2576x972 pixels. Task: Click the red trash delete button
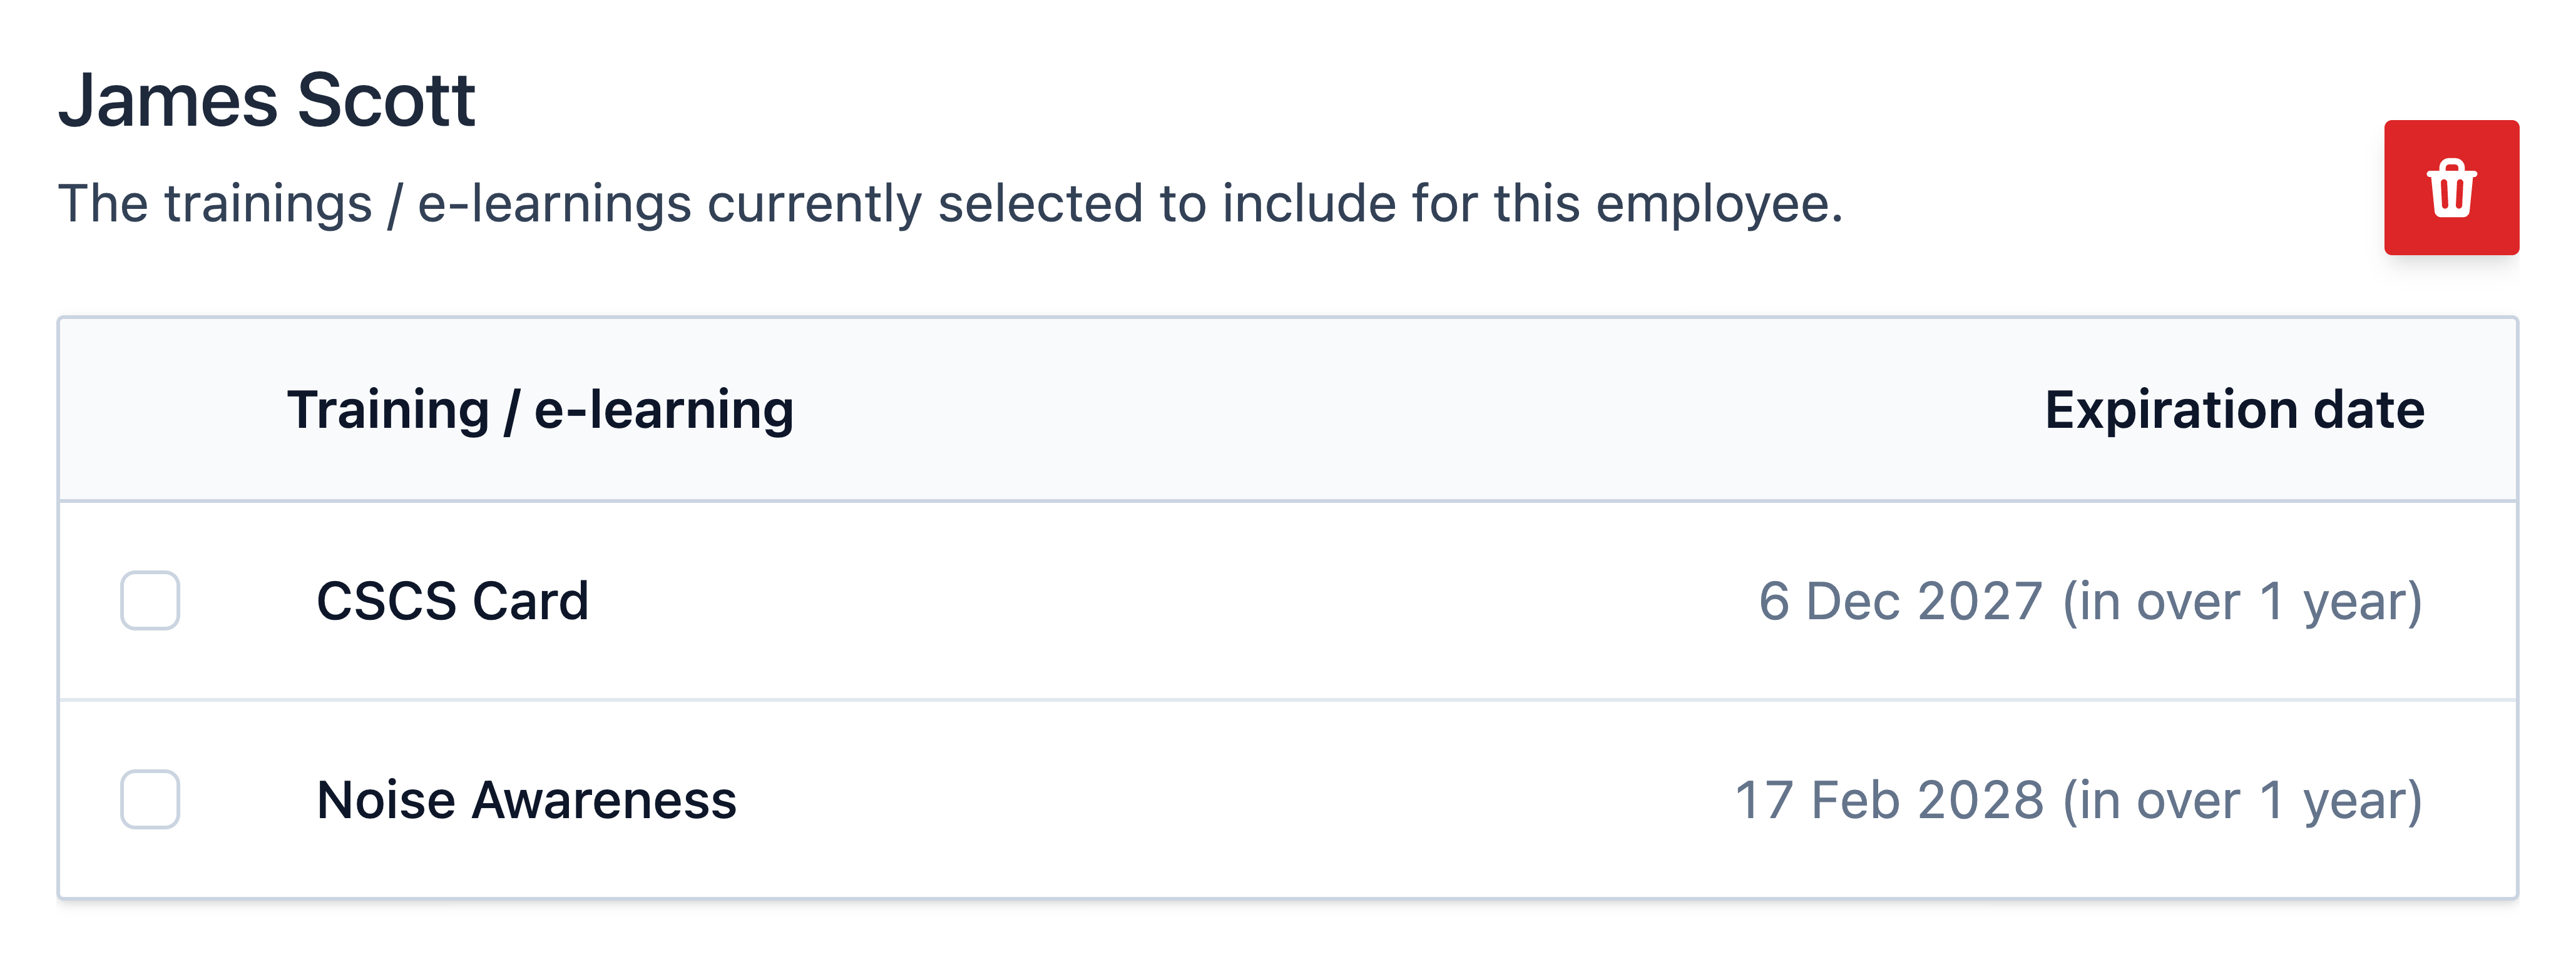2451,188
